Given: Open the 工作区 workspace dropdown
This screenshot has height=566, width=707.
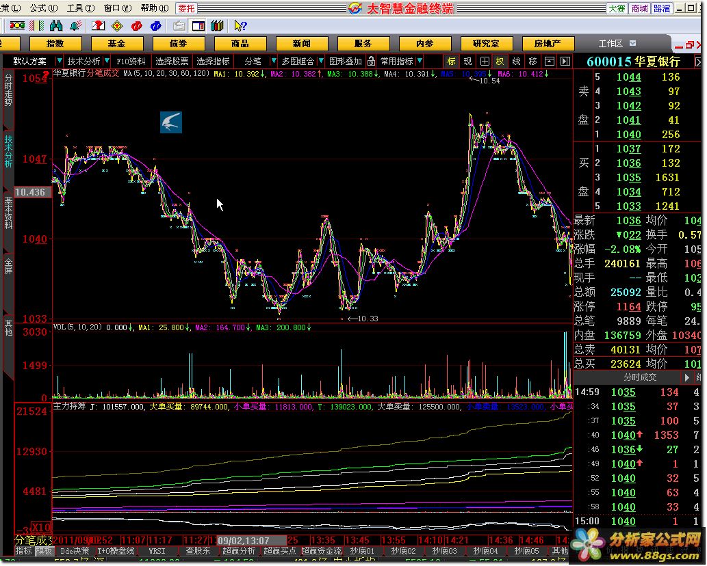Looking at the screenshot, I should (x=632, y=43).
